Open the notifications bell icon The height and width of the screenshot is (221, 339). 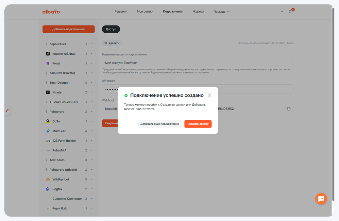click(x=290, y=12)
